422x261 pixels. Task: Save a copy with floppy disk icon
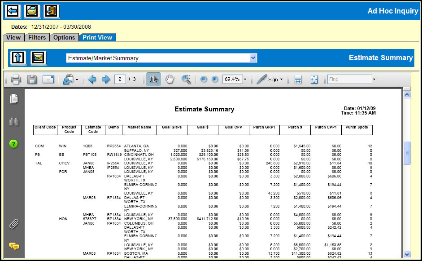(32, 79)
